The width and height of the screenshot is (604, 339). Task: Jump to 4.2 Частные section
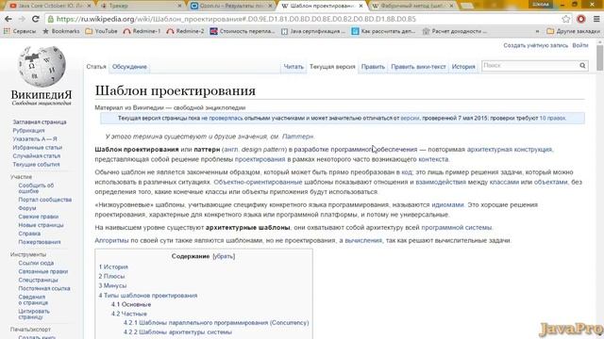pyautogui.click(x=129, y=314)
